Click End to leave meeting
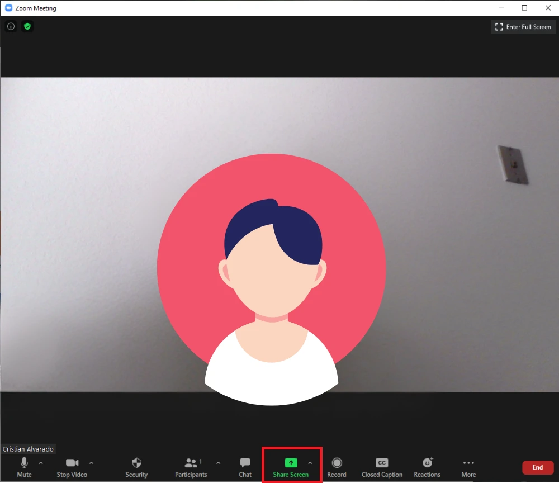The height and width of the screenshot is (483, 559). (x=538, y=467)
